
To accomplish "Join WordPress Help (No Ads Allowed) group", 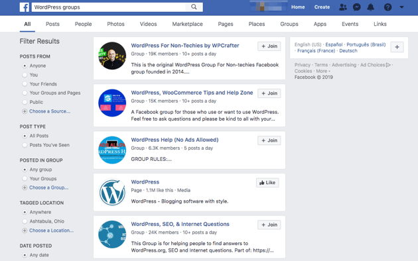I will pyautogui.click(x=269, y=140).
